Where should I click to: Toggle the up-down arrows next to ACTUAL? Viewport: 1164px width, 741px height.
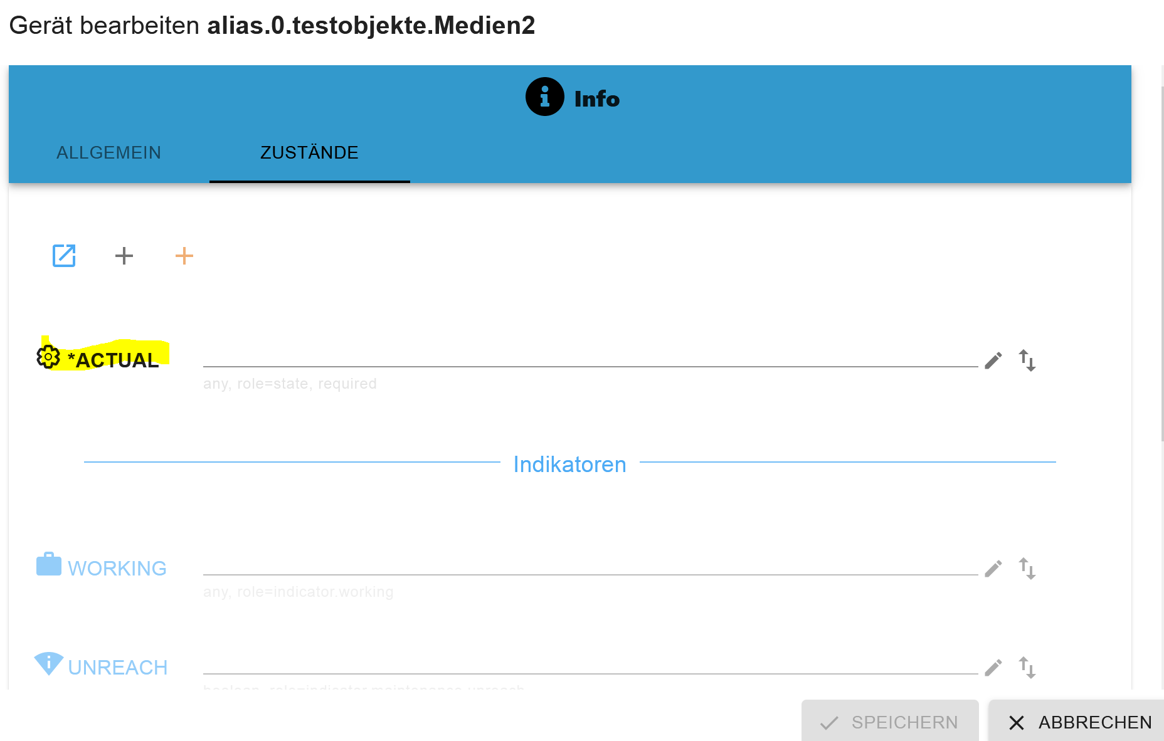coord(1028,360)
